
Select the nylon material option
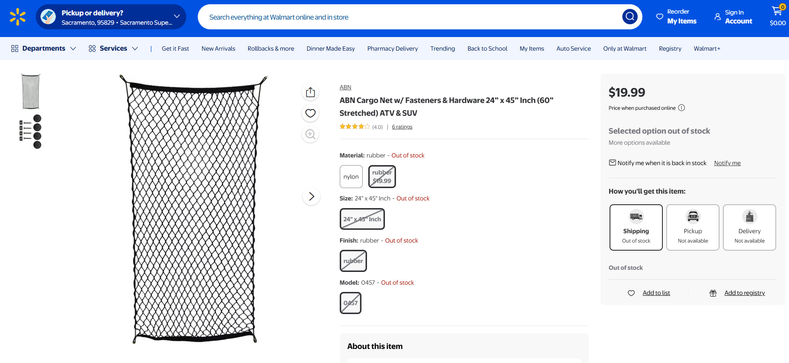351,177
